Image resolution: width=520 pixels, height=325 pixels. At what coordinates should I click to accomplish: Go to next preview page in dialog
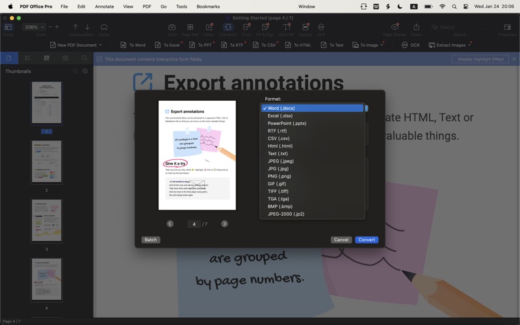(224, 224)
